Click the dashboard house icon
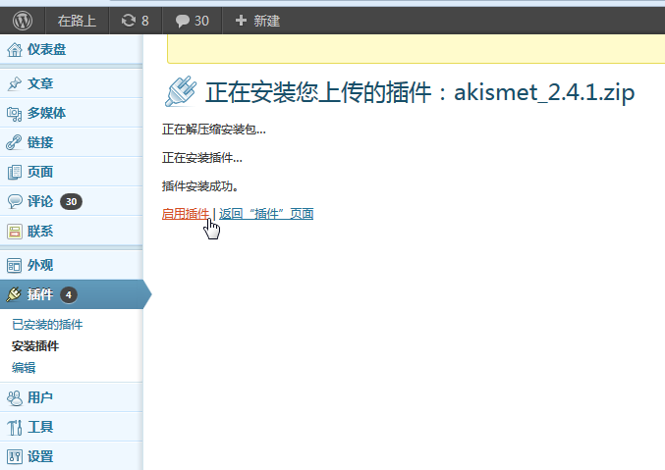This screenshot has width=665, height=470. 15,50
